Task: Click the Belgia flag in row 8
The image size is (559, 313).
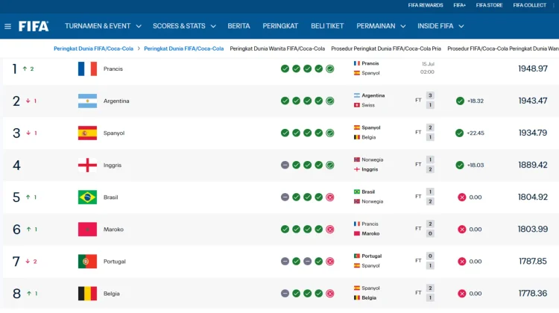Action: 87,294
